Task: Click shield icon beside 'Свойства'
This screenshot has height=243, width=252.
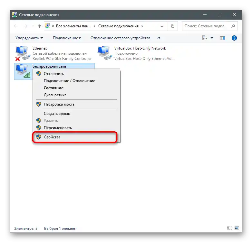Action: (39, 137)
